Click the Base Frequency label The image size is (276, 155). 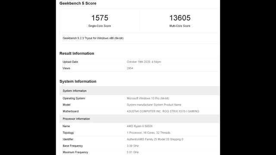point(73,146)
